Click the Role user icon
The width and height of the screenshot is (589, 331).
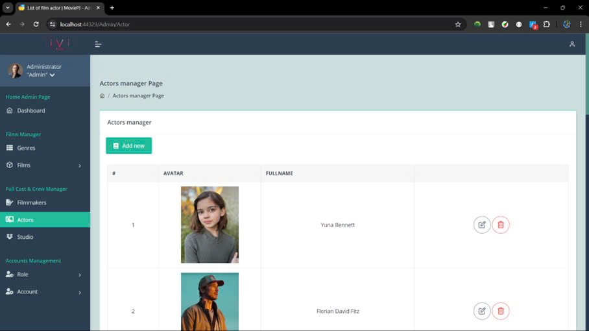point(9,275)
